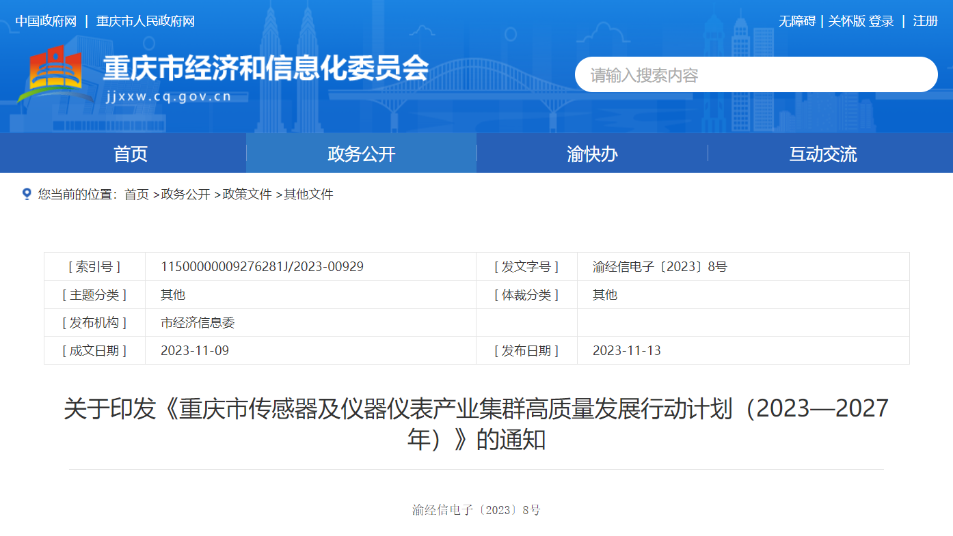Switch to 关怀版 care mode
Screen dimensions: 953x536
pos(846,21)
